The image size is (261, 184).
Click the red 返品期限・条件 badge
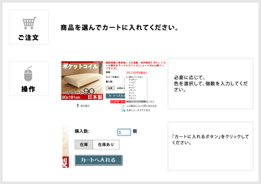coord(118,102)
